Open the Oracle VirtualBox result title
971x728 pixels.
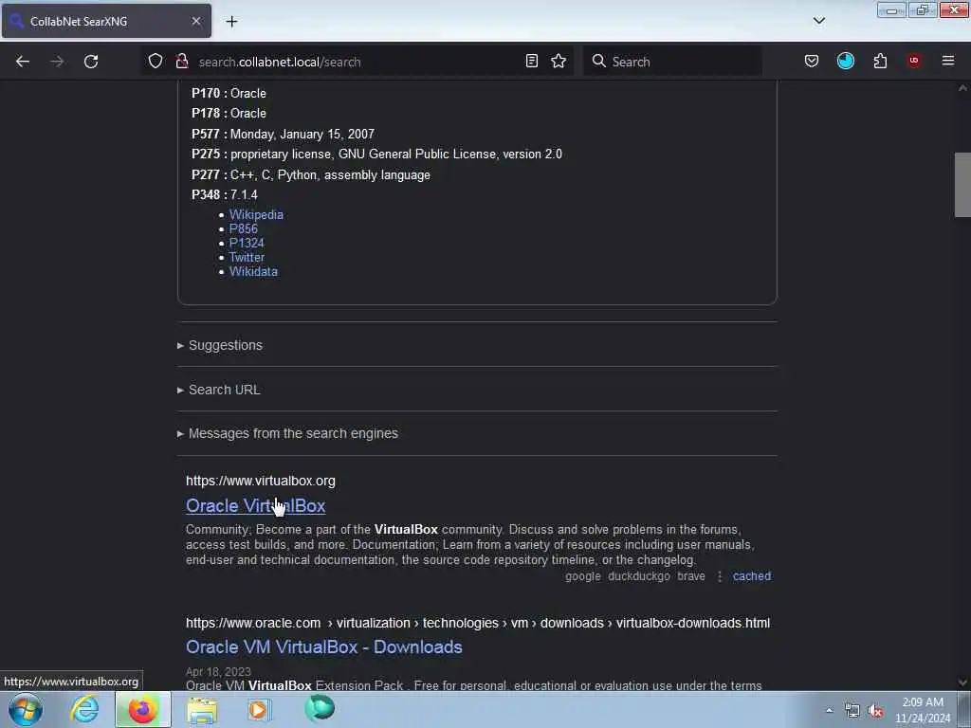pyautogui.click(x=255, y=506)
